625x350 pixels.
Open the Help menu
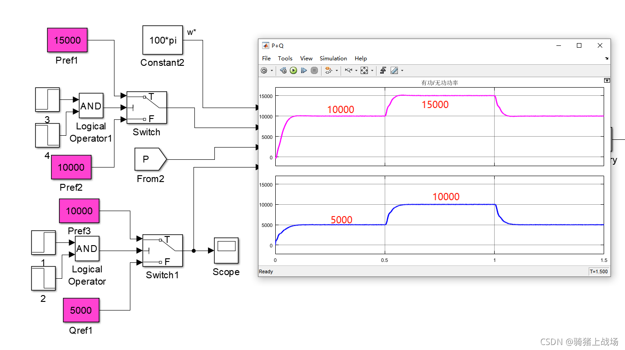click(x=361, y=58)
